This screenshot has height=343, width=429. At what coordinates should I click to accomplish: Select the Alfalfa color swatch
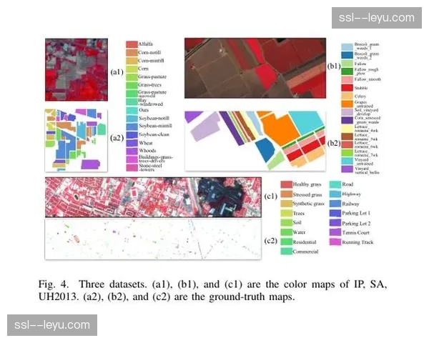coord(132,44)
